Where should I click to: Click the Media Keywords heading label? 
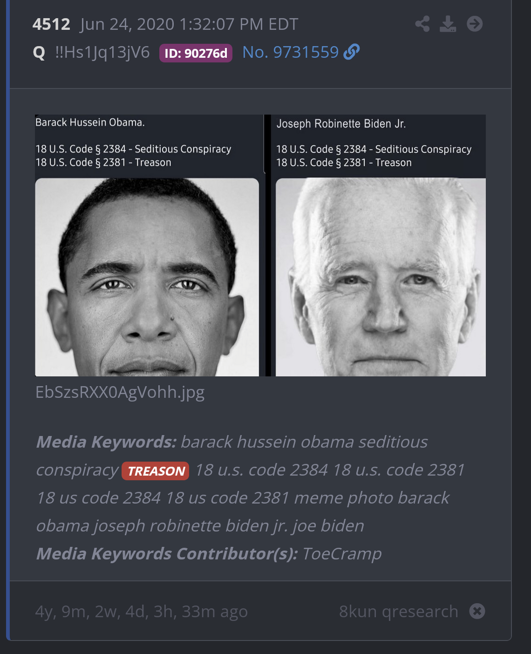(x=107, y=442)
